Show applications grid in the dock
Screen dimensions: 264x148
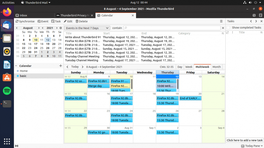7,141
